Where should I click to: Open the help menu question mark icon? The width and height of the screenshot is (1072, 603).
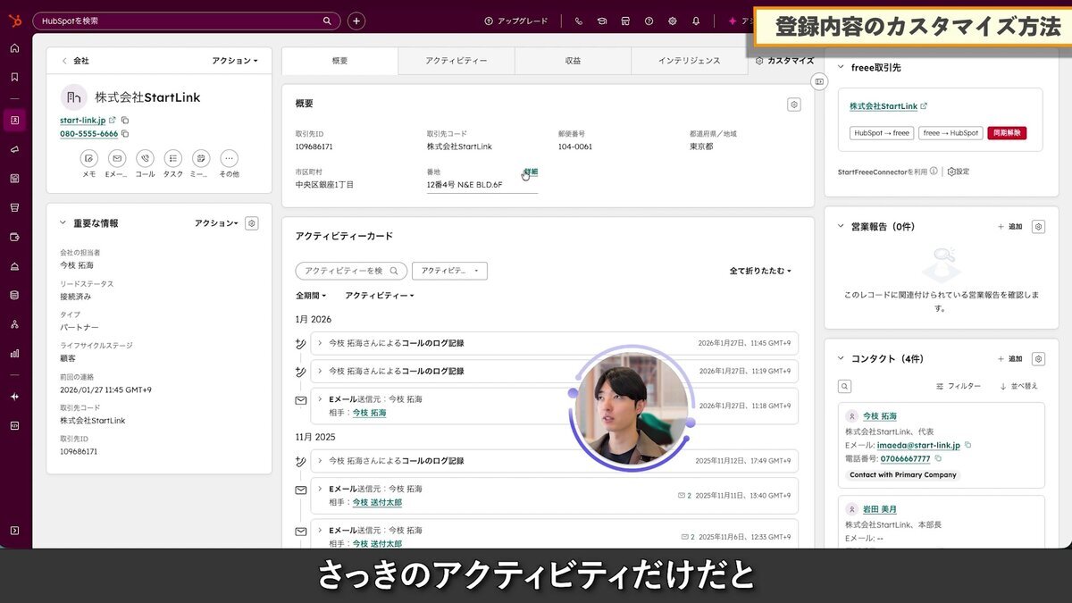(x=649, y=21)
